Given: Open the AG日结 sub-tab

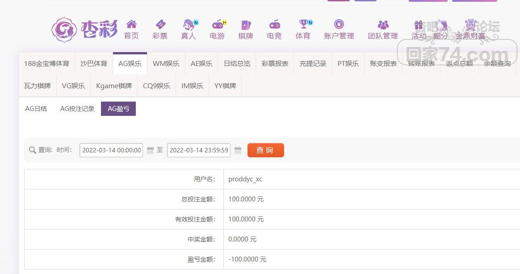Looking at the screenshot, I should (36, 109).
